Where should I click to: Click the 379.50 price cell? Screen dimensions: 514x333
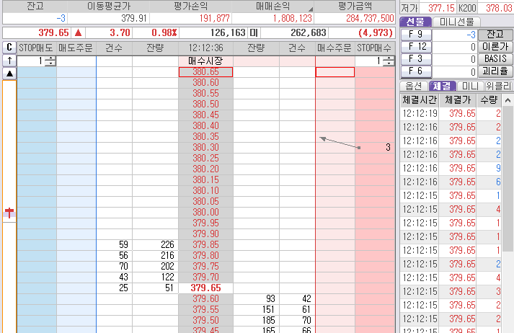tap(205, 320)
